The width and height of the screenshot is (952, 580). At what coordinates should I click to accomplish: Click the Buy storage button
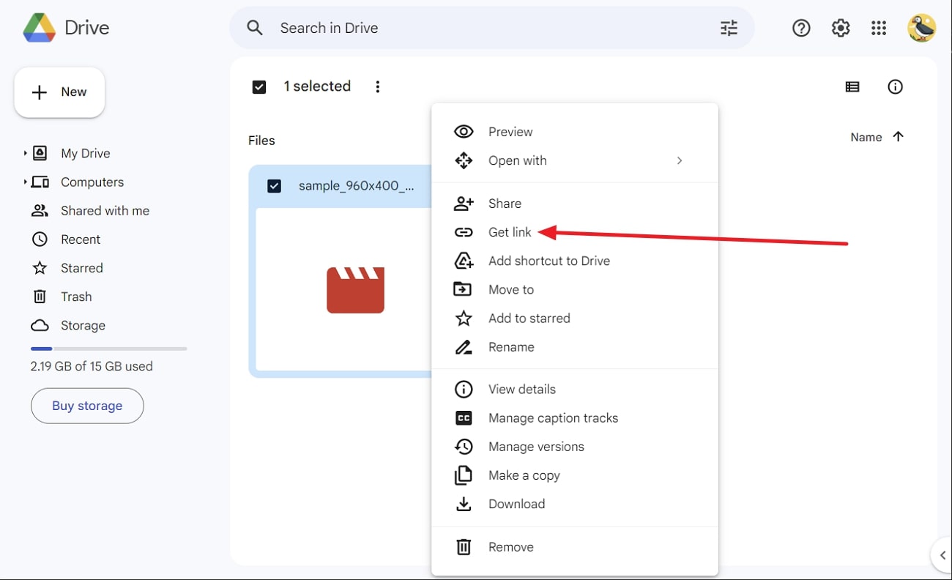point(87,406)
